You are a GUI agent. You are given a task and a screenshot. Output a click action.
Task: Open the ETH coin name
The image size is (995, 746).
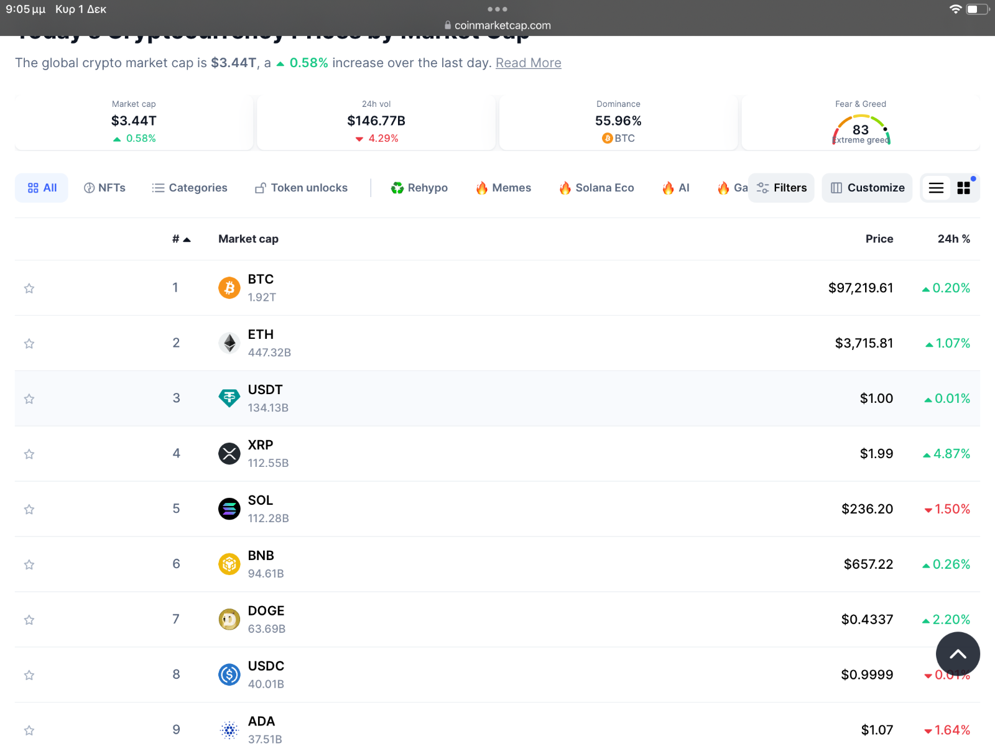point(261,334)
